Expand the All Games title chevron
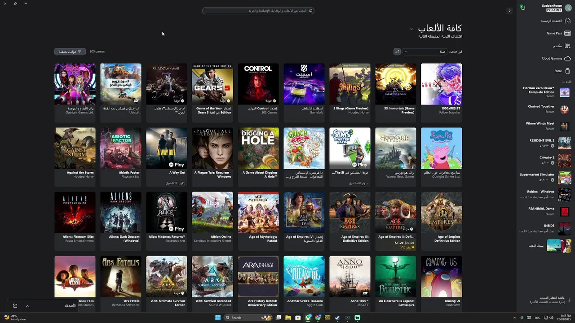This screenshot has height=323, width=575. coord(411,29)
